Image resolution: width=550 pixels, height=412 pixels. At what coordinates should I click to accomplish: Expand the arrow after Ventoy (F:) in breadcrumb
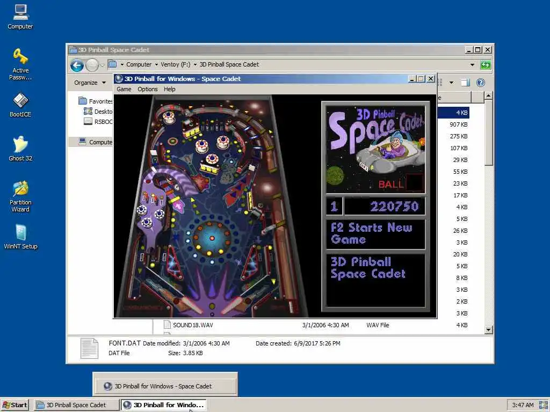point(195,64)
